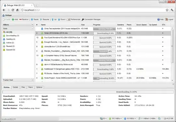Screen dimensions: 176x122
Task: Open a new browser tab
Action: point(36,5)
